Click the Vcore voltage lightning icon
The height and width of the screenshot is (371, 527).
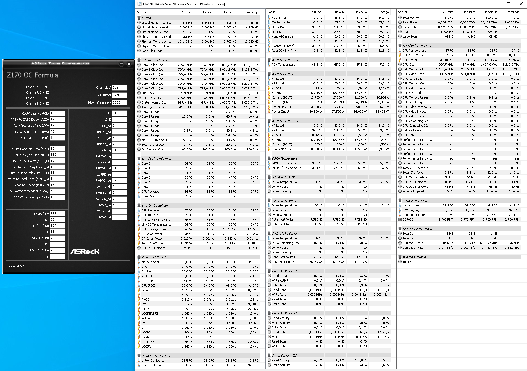139,290
